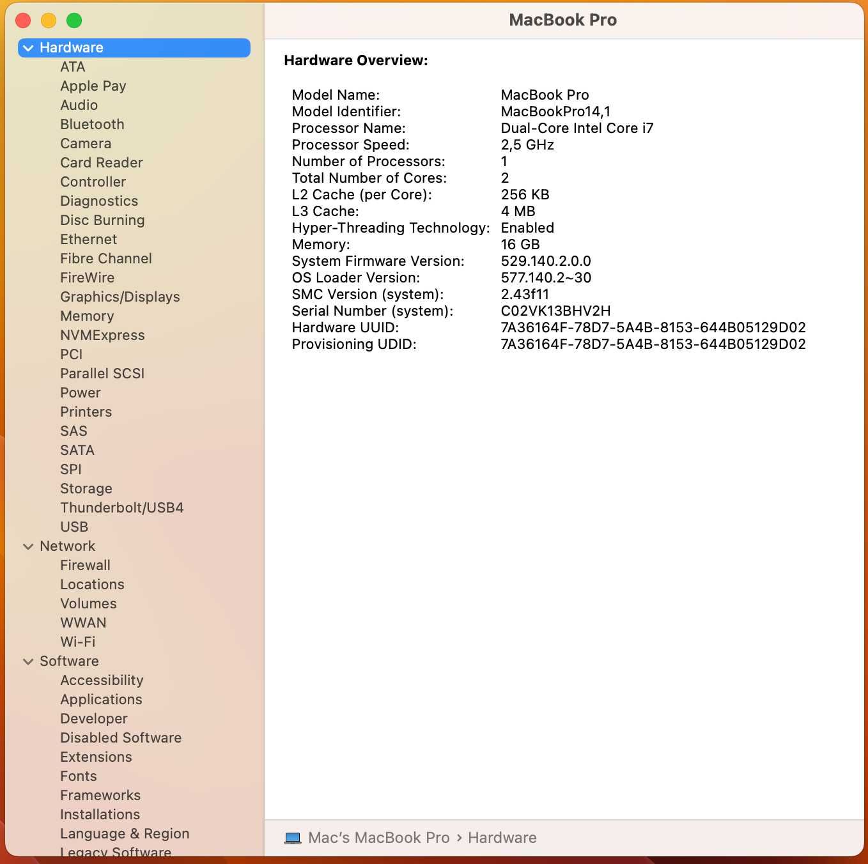
Task: Select Locations in sidebar
Action: (x=92, y=585)
